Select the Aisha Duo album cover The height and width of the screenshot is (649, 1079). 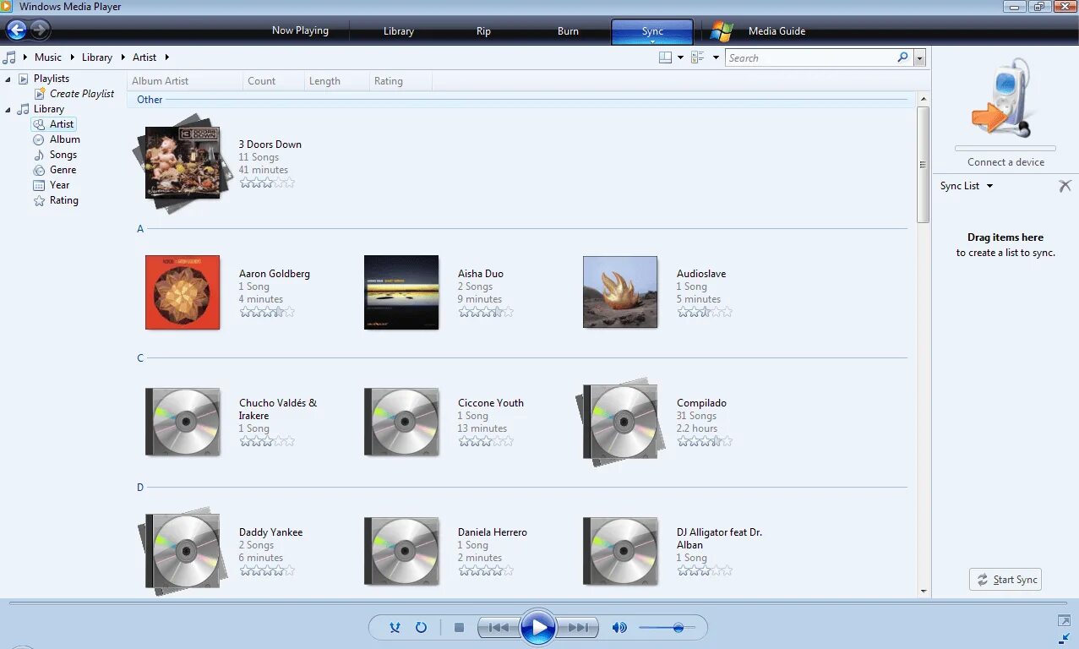(401, 292)
